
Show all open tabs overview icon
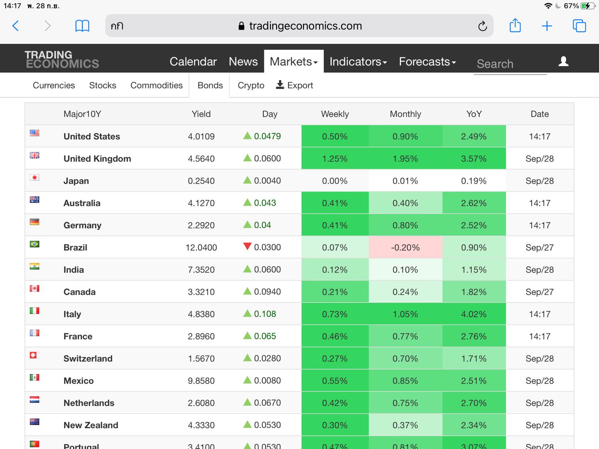[x=579, y=26]
